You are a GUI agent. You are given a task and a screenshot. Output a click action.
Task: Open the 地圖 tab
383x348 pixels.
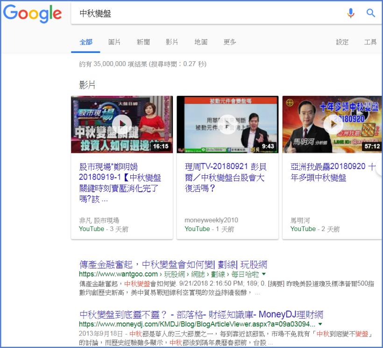(201, 42)
